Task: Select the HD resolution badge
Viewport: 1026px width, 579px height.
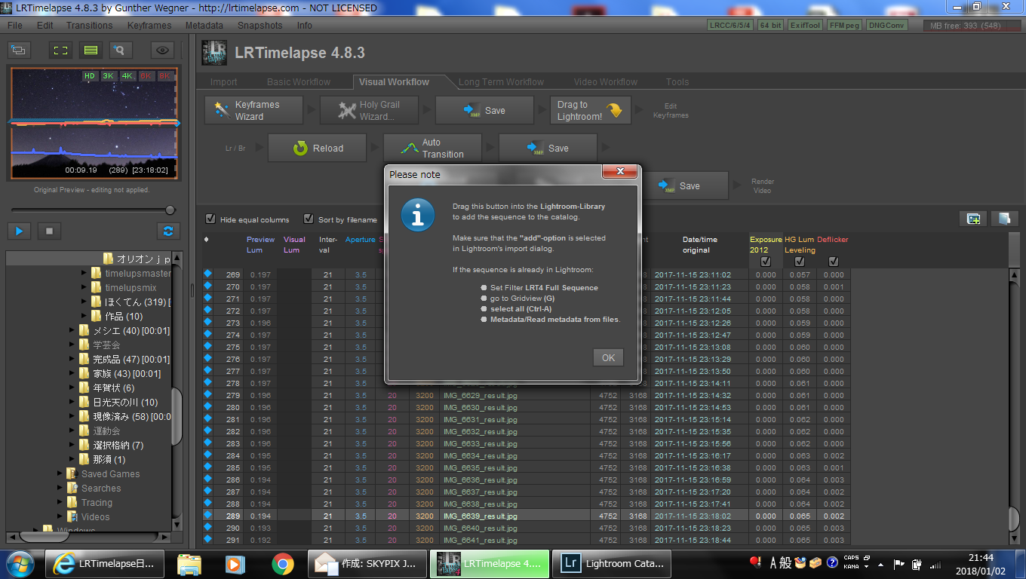Action: click(90, 76)
